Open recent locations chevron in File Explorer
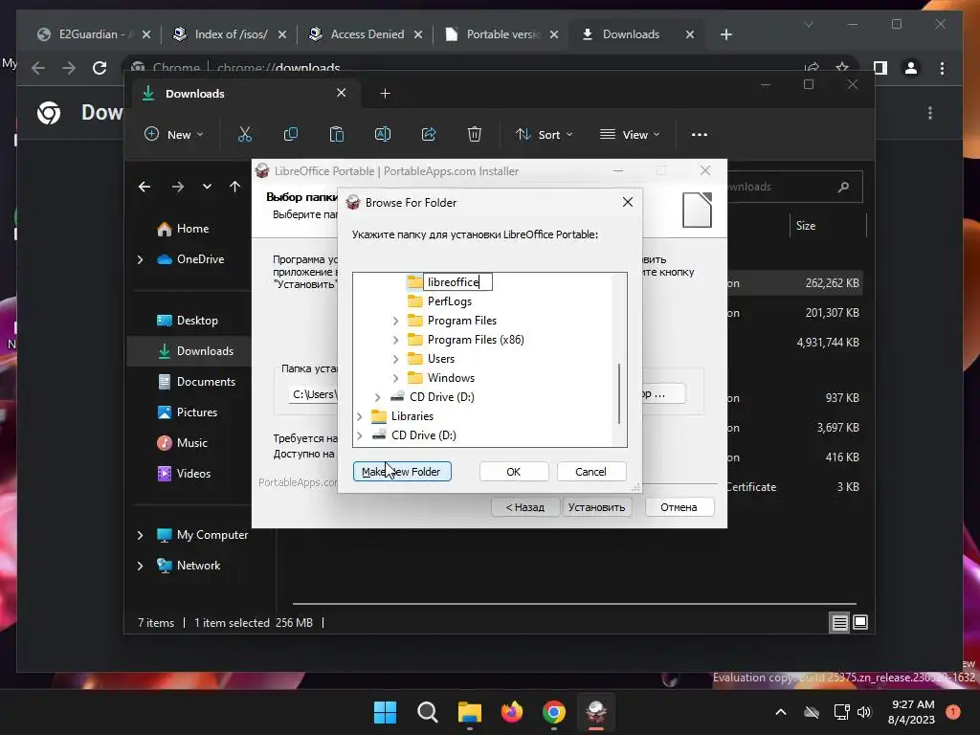The width and height of the screenshot is (980, 735). point(207,187)
